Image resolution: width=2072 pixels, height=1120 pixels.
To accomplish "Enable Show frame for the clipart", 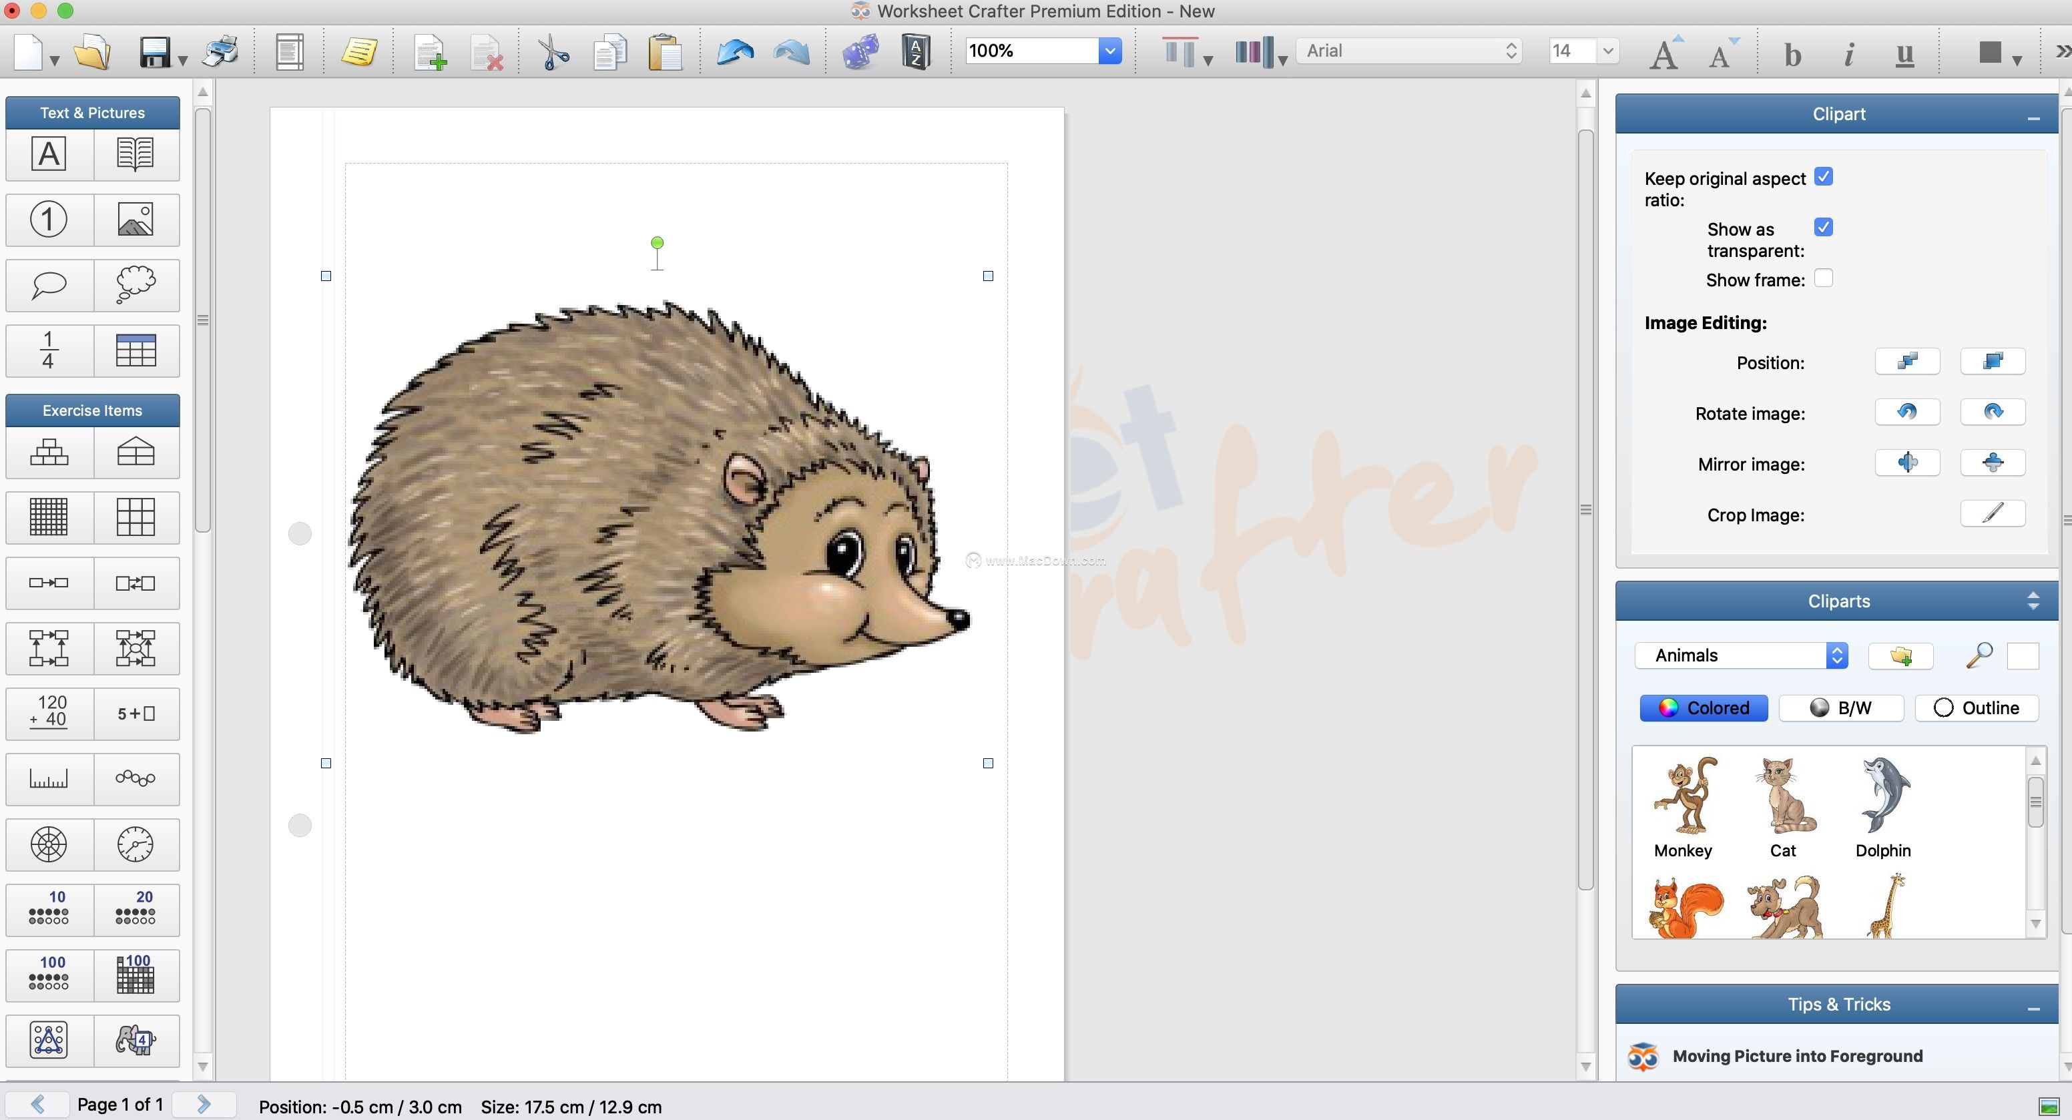I will pyautogui.click(x=1824, y=278).
